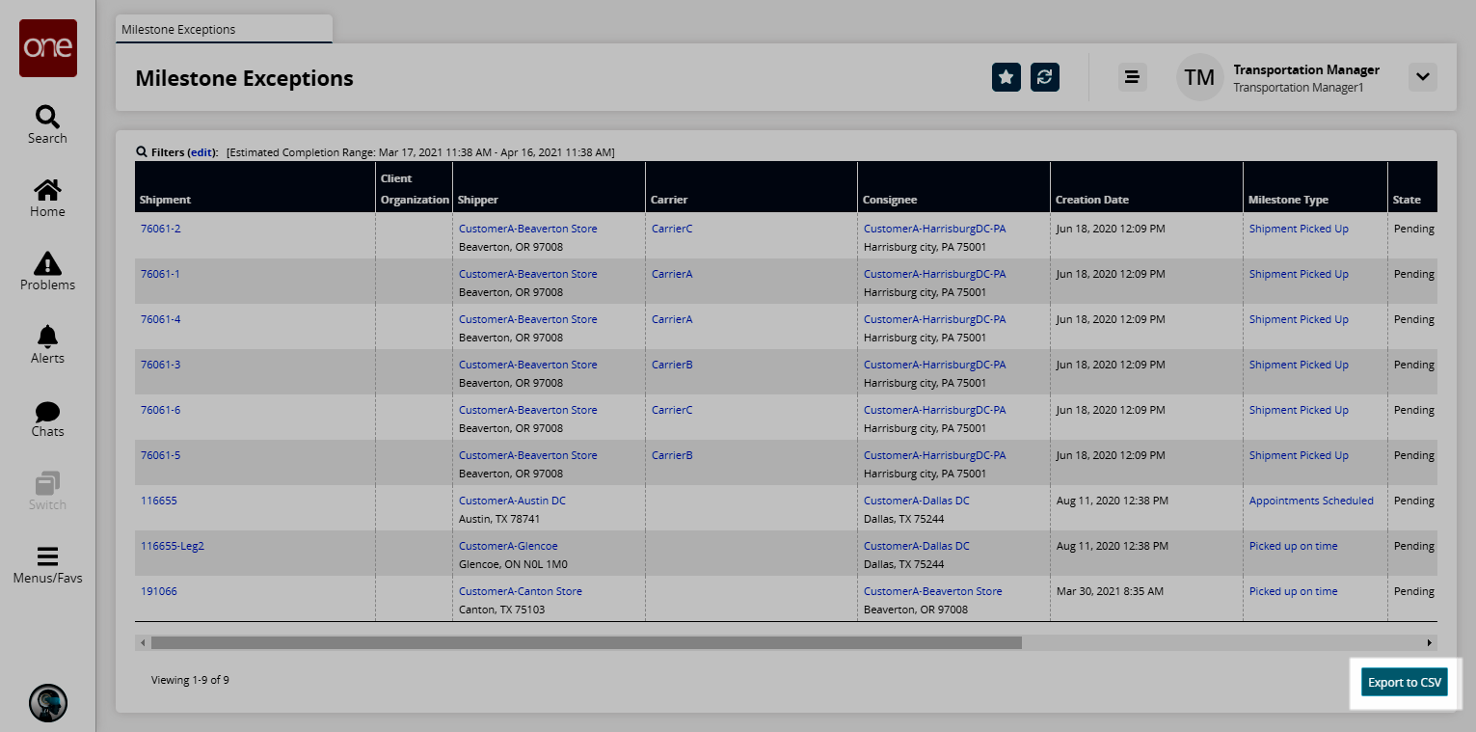
Task: Click the assistant avatar icon at sidebar bottom
Action: (48, 703)
